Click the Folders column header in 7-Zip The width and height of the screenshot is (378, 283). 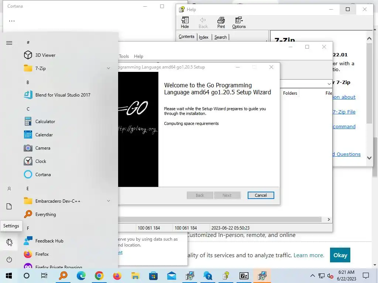pyautogui.click(x=290, y=93)
